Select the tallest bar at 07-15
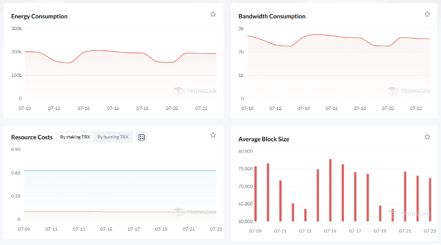 (330, 191)
